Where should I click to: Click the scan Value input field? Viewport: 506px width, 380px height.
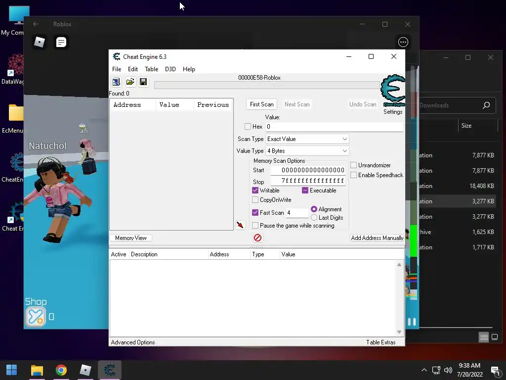335,127
